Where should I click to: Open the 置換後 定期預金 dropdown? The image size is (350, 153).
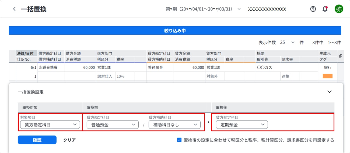[x=242, y=125]
